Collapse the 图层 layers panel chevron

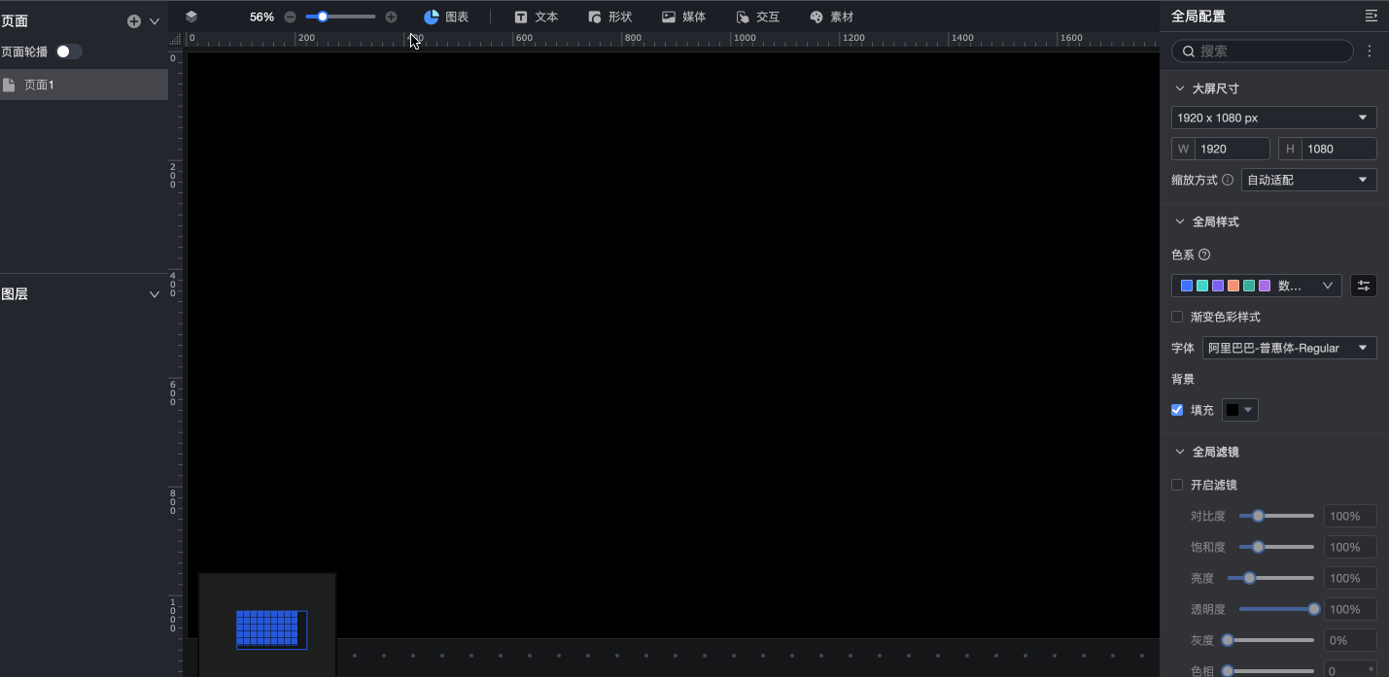tap(155, 294)
